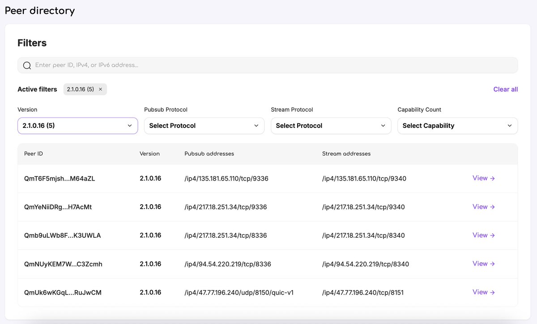Click pubsub address /ip4/217.18.251.34/tcp/8336
The height and width of the screenshot is (324, 537).
tap(226, 236)
